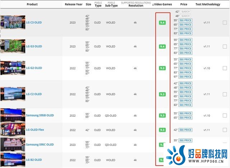Click the v1.10 methodology value for LG G2 OLED
Image resolution: width=230 pixels, height=168 pixels.
tap(207, 68)
